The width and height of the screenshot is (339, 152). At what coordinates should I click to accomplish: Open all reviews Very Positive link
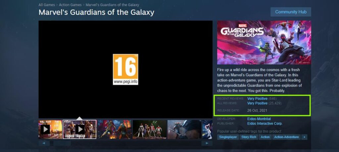pyautogui.click(x=257, y=103)
